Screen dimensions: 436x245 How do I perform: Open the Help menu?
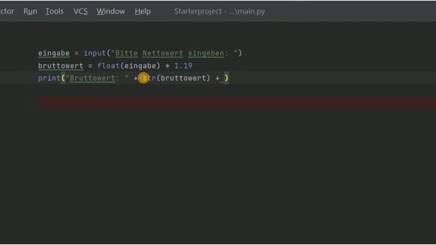[142, 12]
